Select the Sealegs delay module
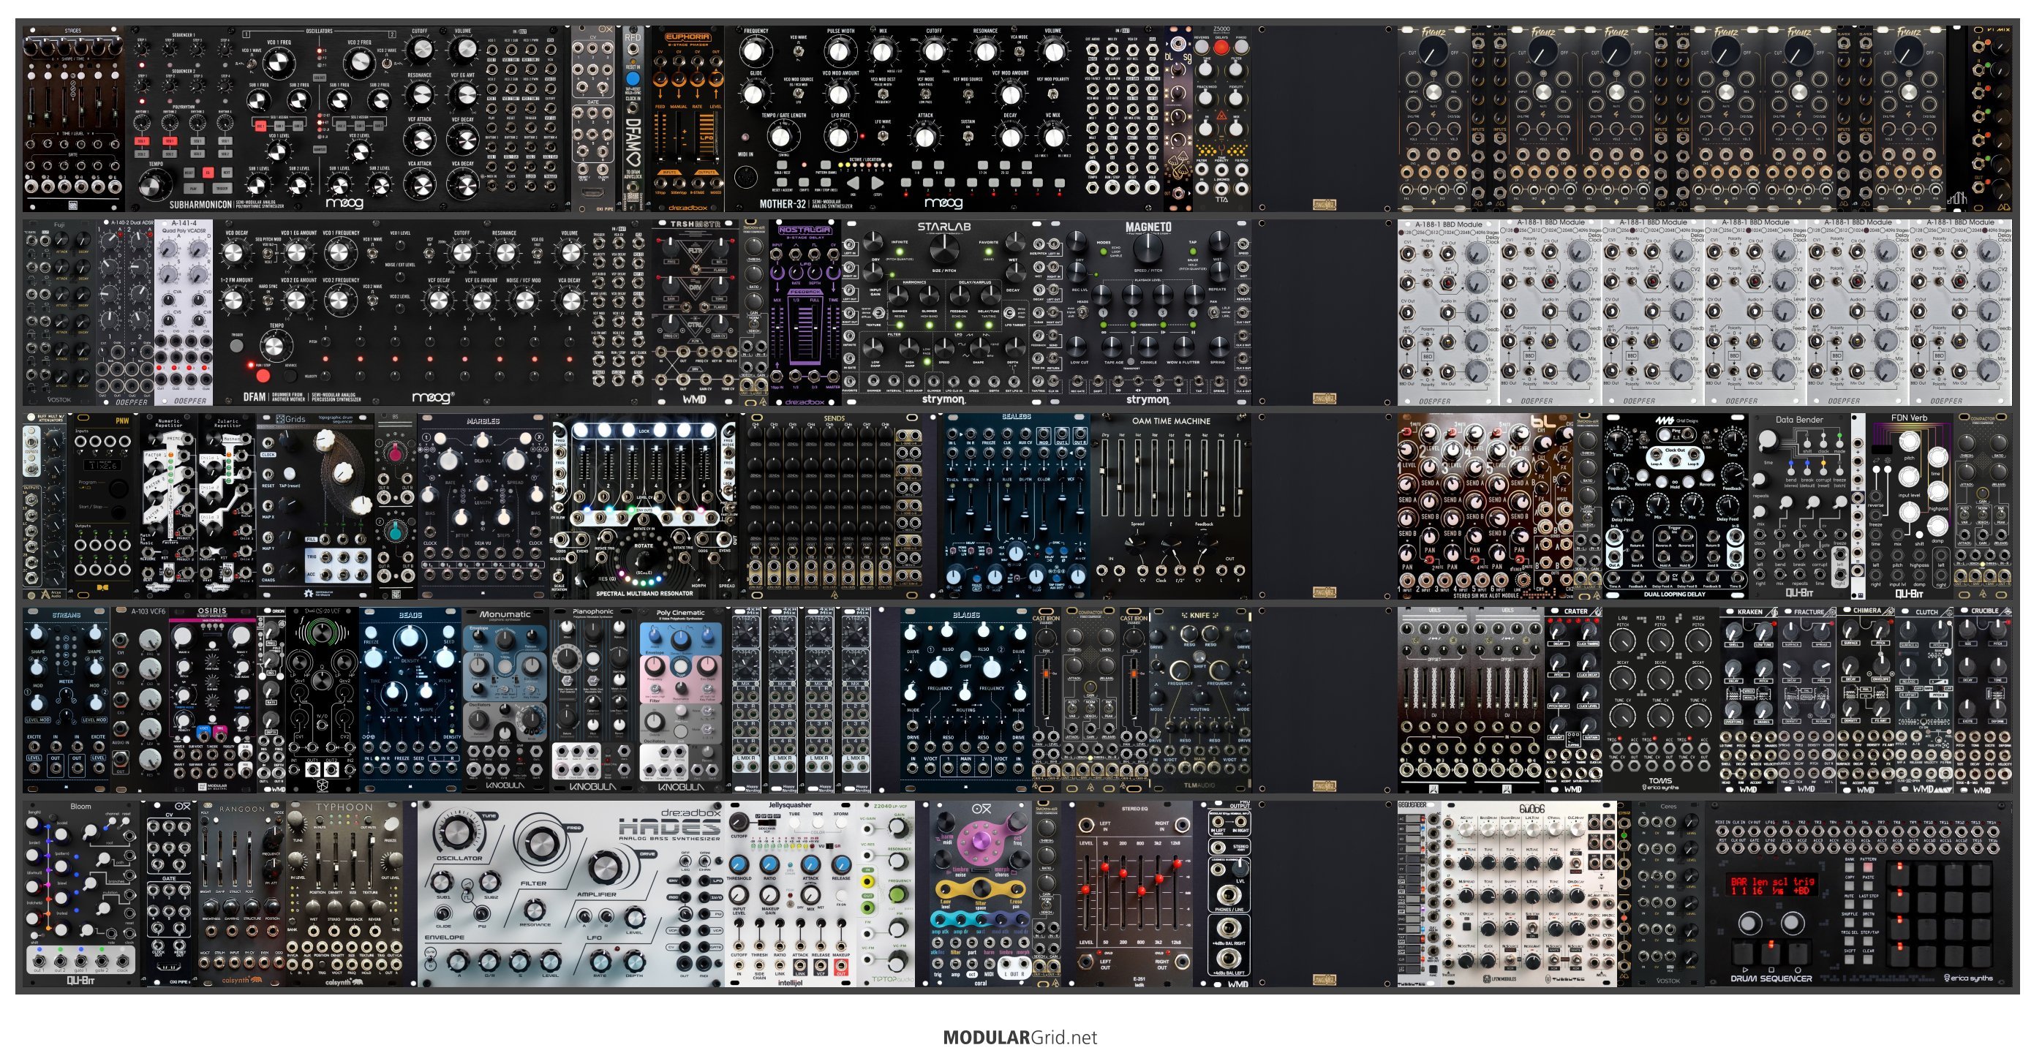Viewport: 2042px width, 1053px height. [1014, 505]
